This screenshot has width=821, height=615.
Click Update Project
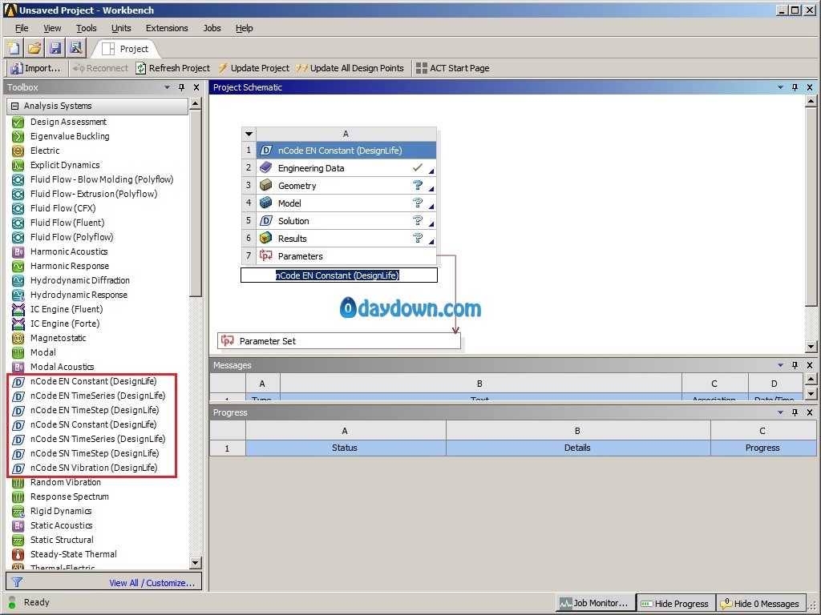click(x=253, y=68)
